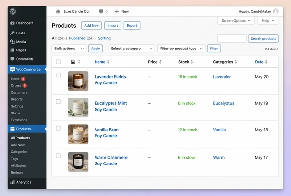Click the Add New button beside Products
291x196 pixels.
coord(92,25)
